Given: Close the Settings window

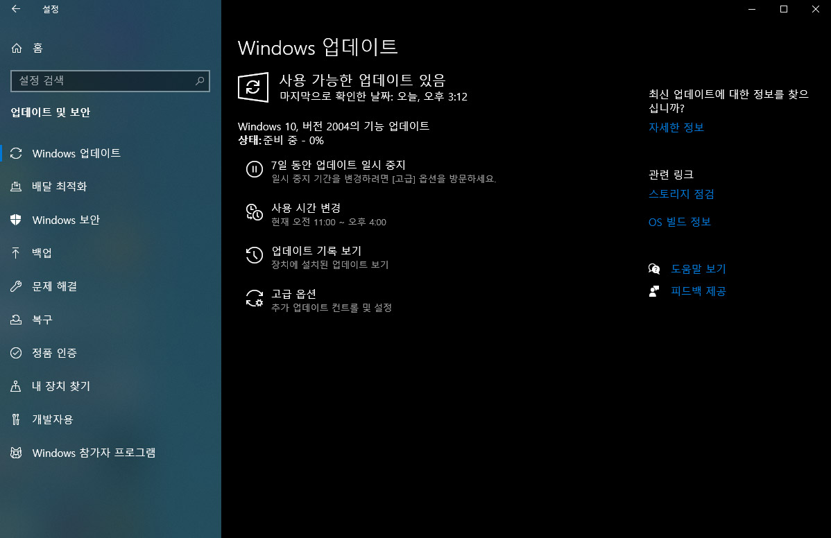Looking at the screenshot, I should pos(815,9).
